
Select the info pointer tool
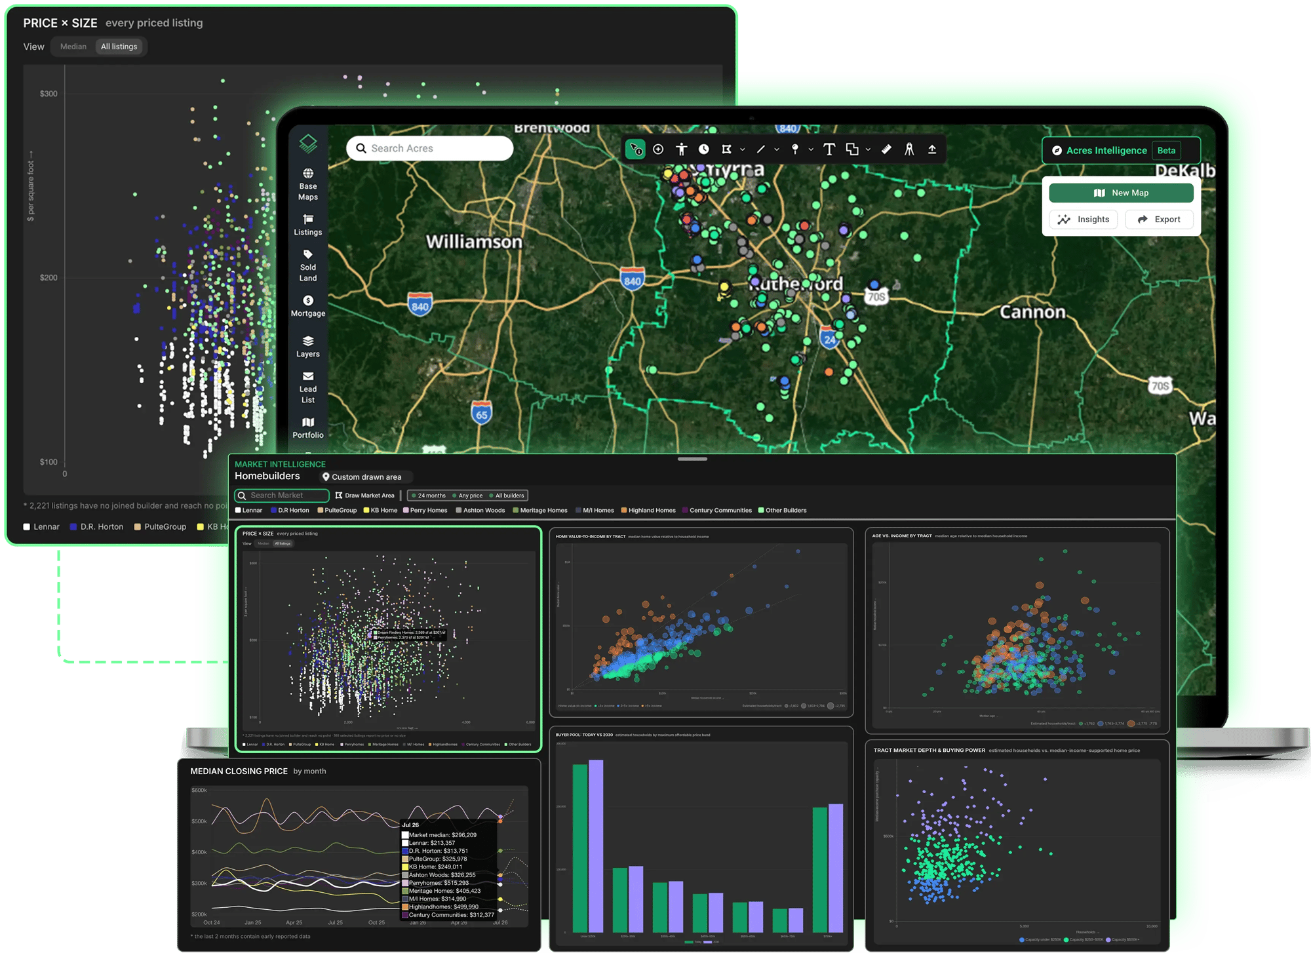click(x=635, y=149)
